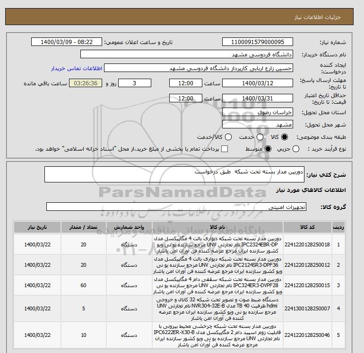This screenshot has width=364, height=353.
Task: Click row 5 need date 1400/03/22
Action: (37, 335)
